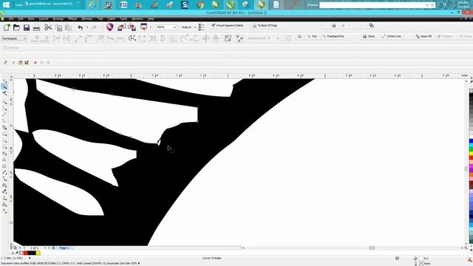
Task: Open the View menu
Action: click(31, 19)
